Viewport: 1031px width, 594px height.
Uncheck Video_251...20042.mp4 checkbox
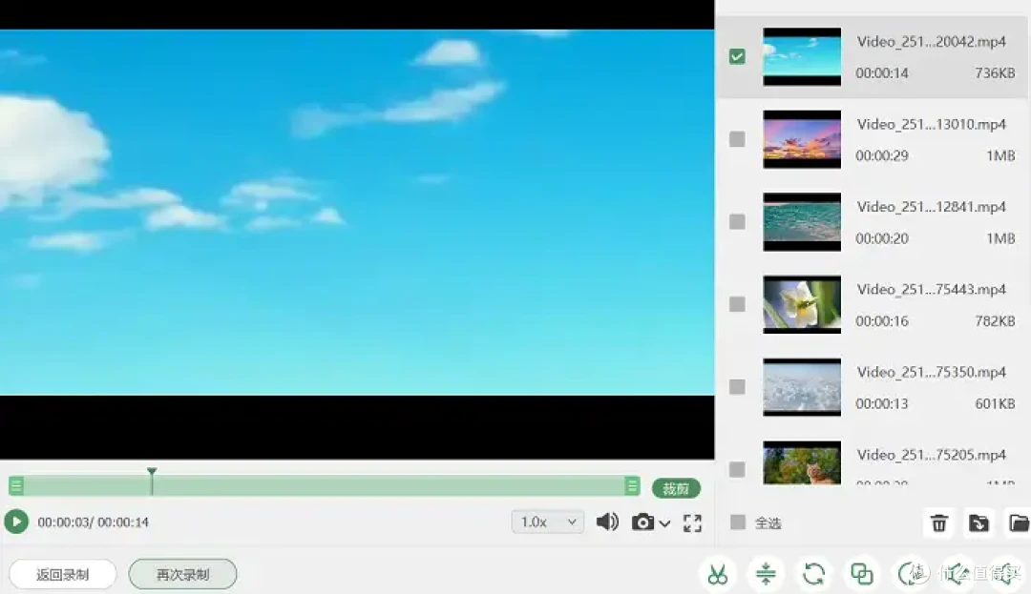(737, 56)
